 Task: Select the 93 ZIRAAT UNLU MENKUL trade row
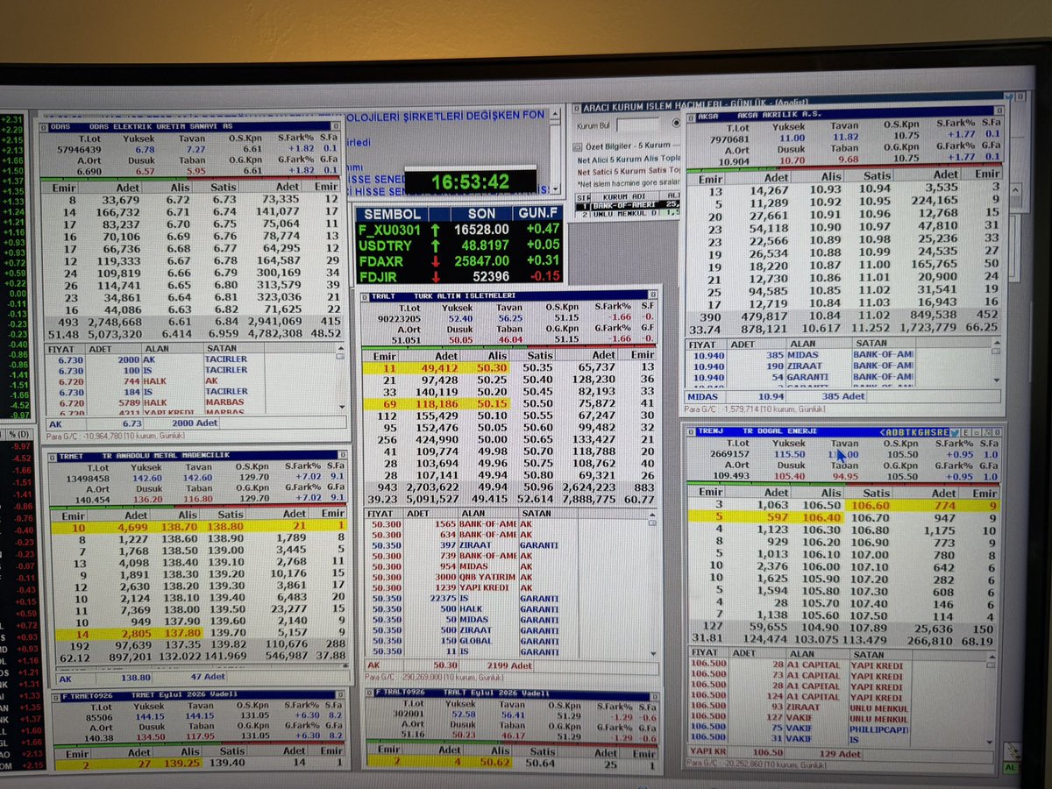[800, 707]
